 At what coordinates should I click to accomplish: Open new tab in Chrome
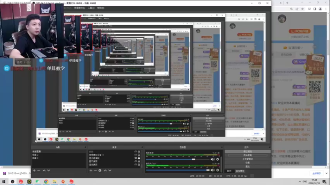[x=287, y=3]
